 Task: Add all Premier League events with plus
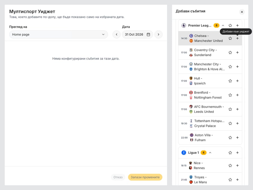(x=237, y=26)
